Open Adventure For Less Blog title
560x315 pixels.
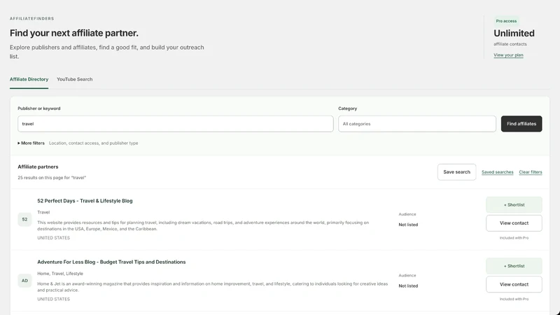111,262
